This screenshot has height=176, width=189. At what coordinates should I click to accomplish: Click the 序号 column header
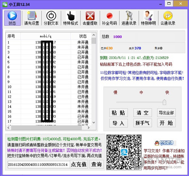pos(13,36)
